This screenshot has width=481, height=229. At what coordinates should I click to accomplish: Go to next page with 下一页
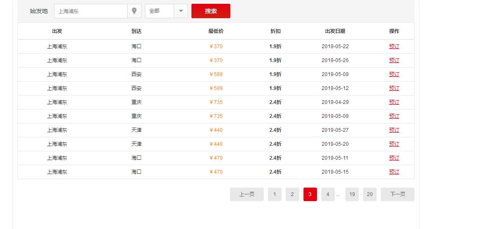click(398, 194)
